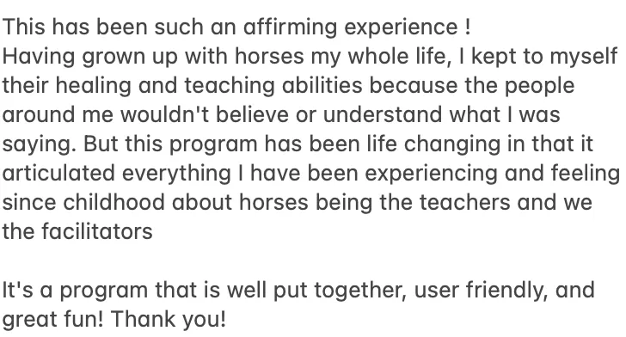Click the phrase "user friendly"
Screen dimensions: 626x337
(479, 291)
